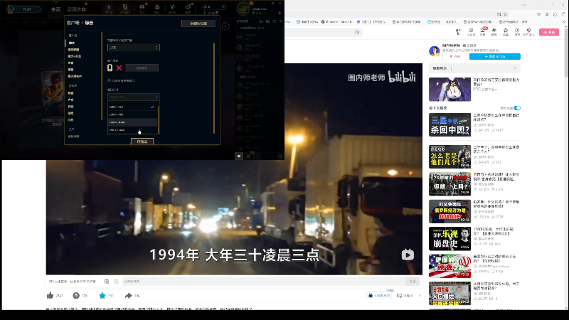Click the add friend icon in League friends panel
This screenshot has height=320, width=569.
coord(261,21)
